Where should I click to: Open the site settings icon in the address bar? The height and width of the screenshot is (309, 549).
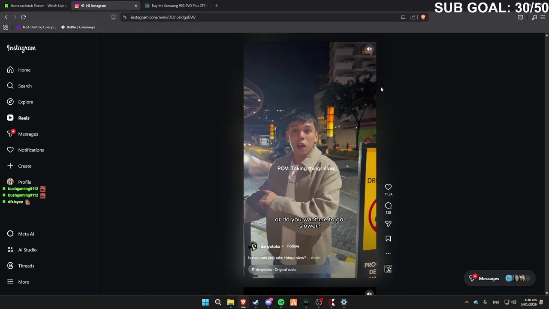pyautogui.click(x=124, y=17)
